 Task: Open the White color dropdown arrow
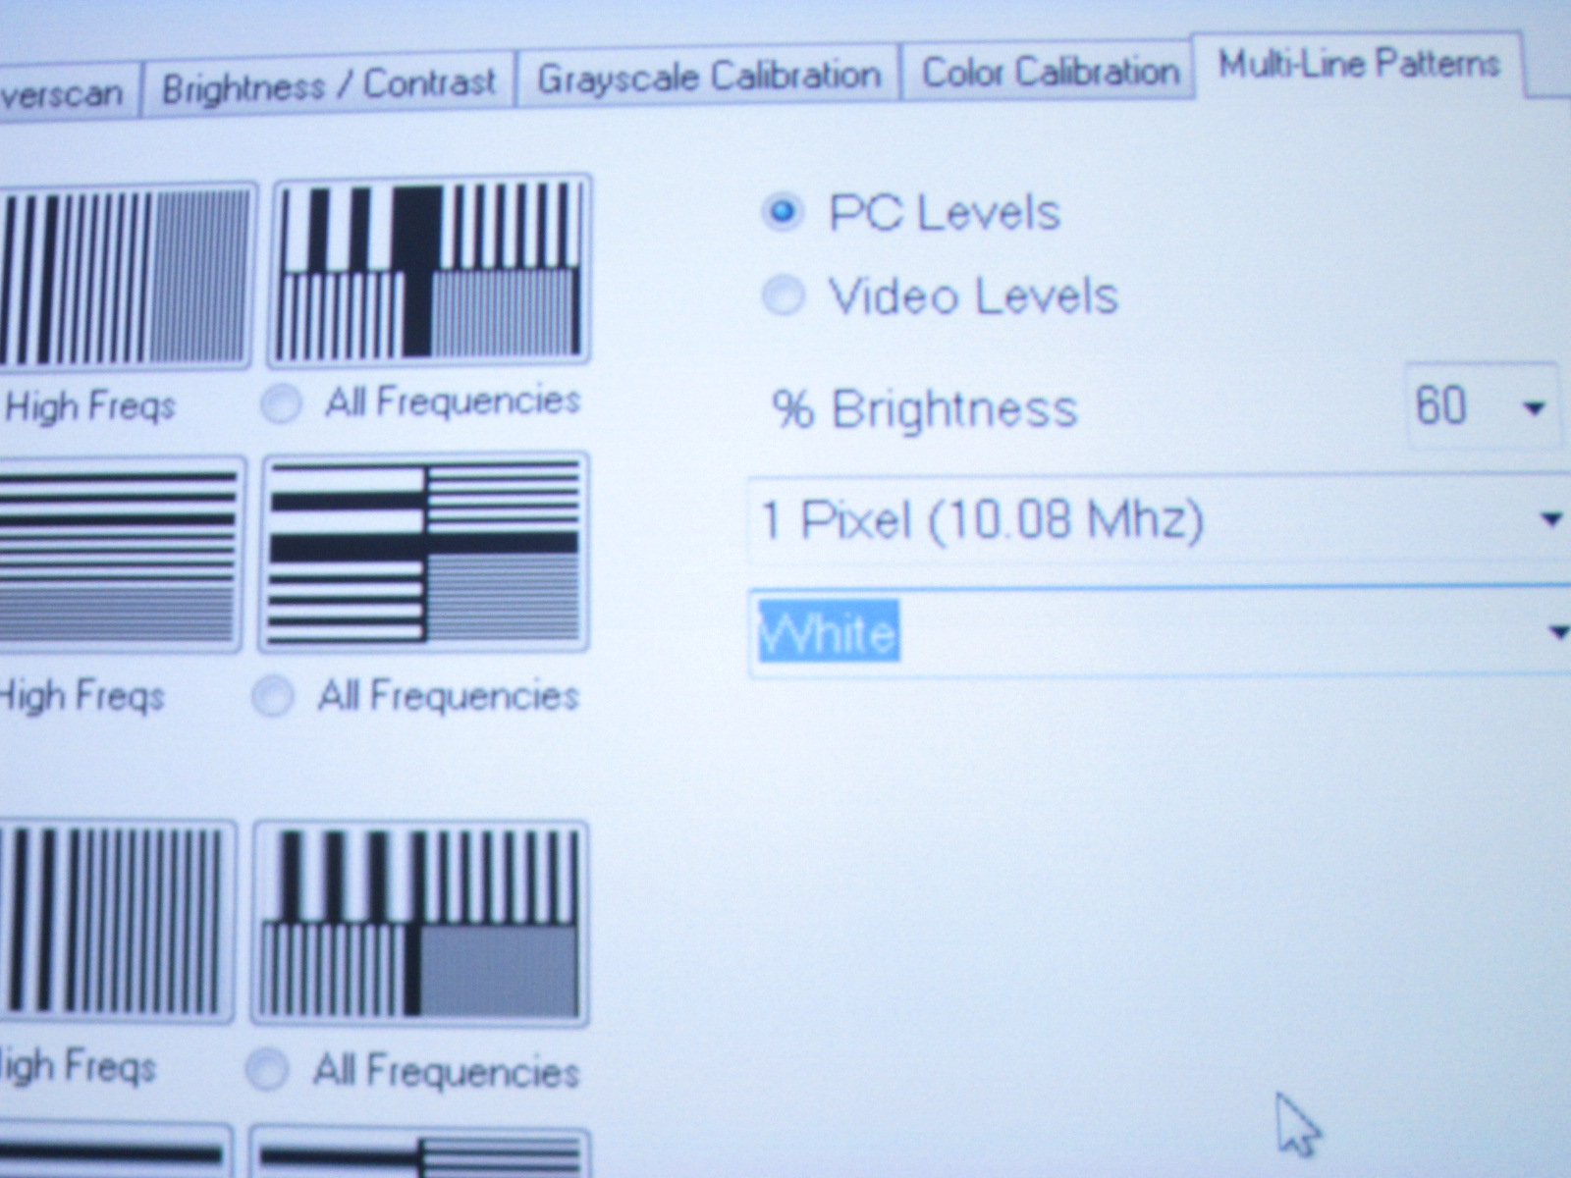coord(1557,632)
